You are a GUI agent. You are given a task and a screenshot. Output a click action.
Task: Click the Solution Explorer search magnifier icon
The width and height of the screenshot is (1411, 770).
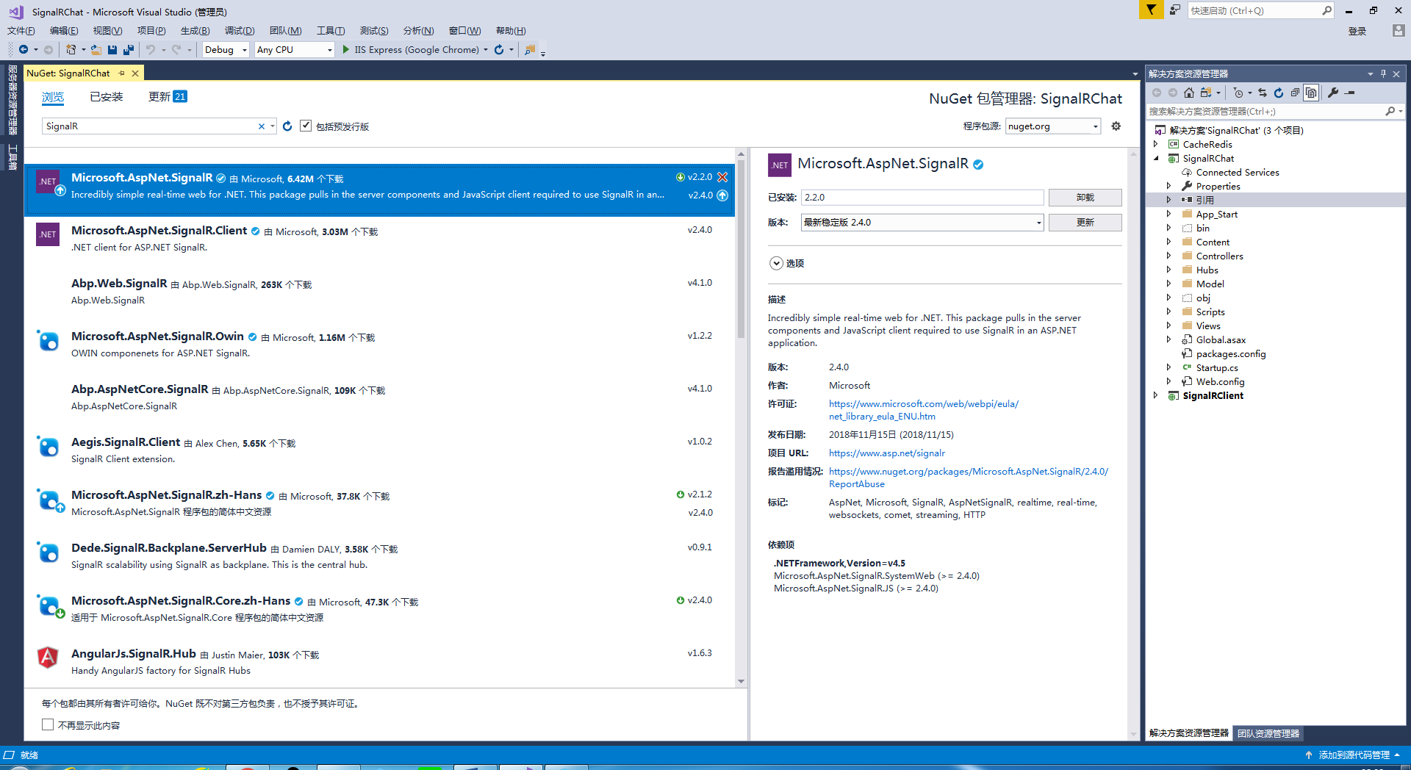pyautogui.click(x=1390, y=111)
